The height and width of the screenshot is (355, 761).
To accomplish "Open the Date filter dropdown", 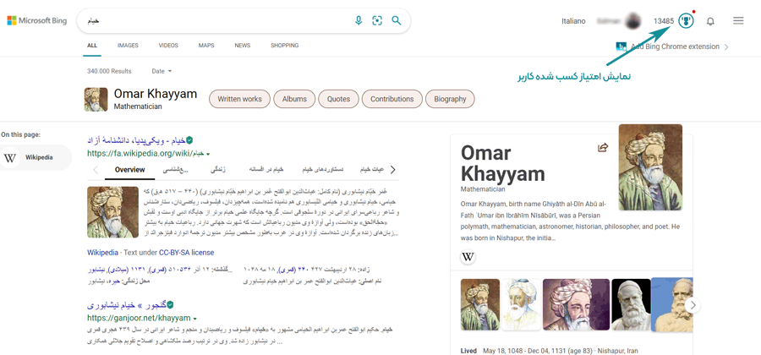I will [162, 71].
